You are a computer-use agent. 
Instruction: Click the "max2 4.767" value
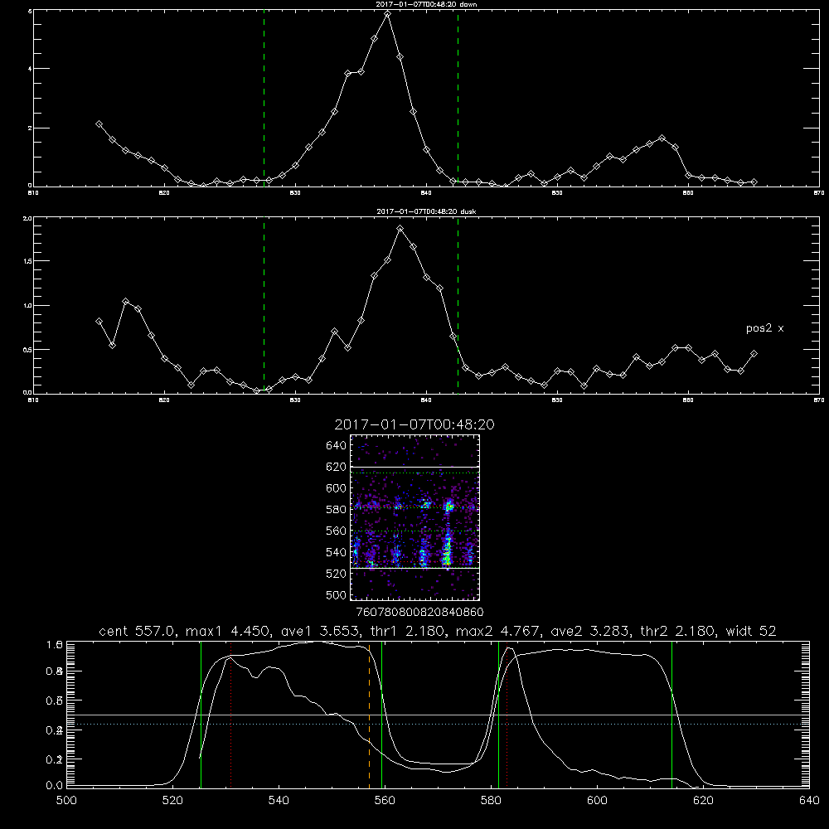497,631
